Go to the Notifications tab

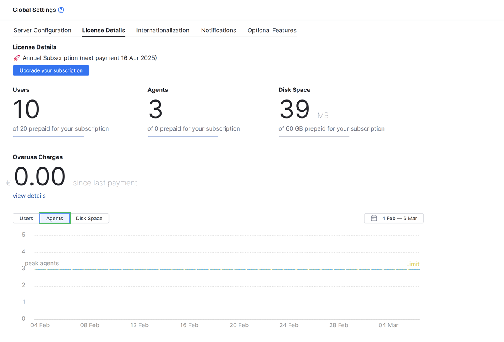218,30
